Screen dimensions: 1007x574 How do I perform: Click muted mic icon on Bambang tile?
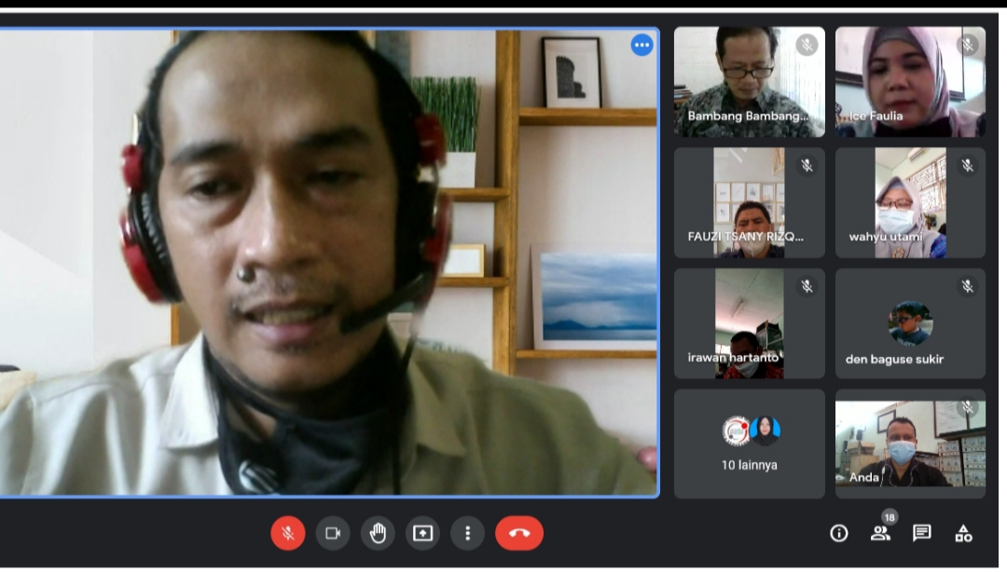click(x=807, y=45)
